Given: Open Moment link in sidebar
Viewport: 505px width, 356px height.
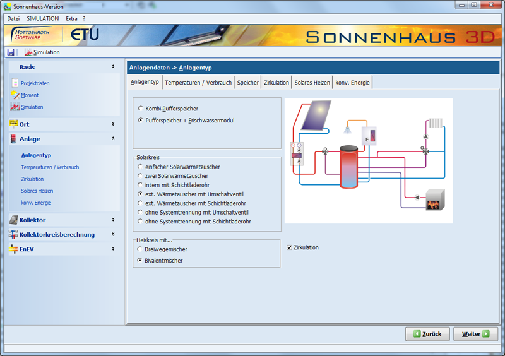Looking at the screenshot, I should tap(30, 95).
